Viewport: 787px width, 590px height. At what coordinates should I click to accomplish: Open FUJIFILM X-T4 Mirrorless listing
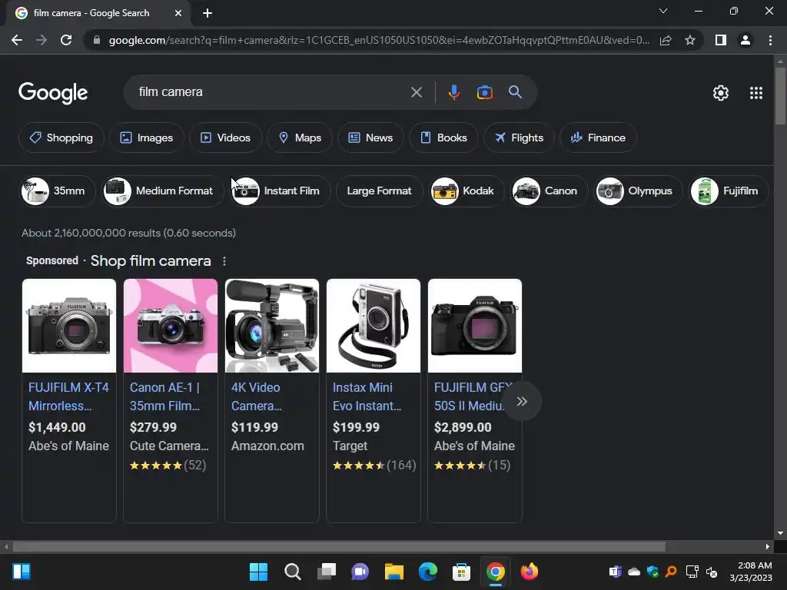coord(68,396)
